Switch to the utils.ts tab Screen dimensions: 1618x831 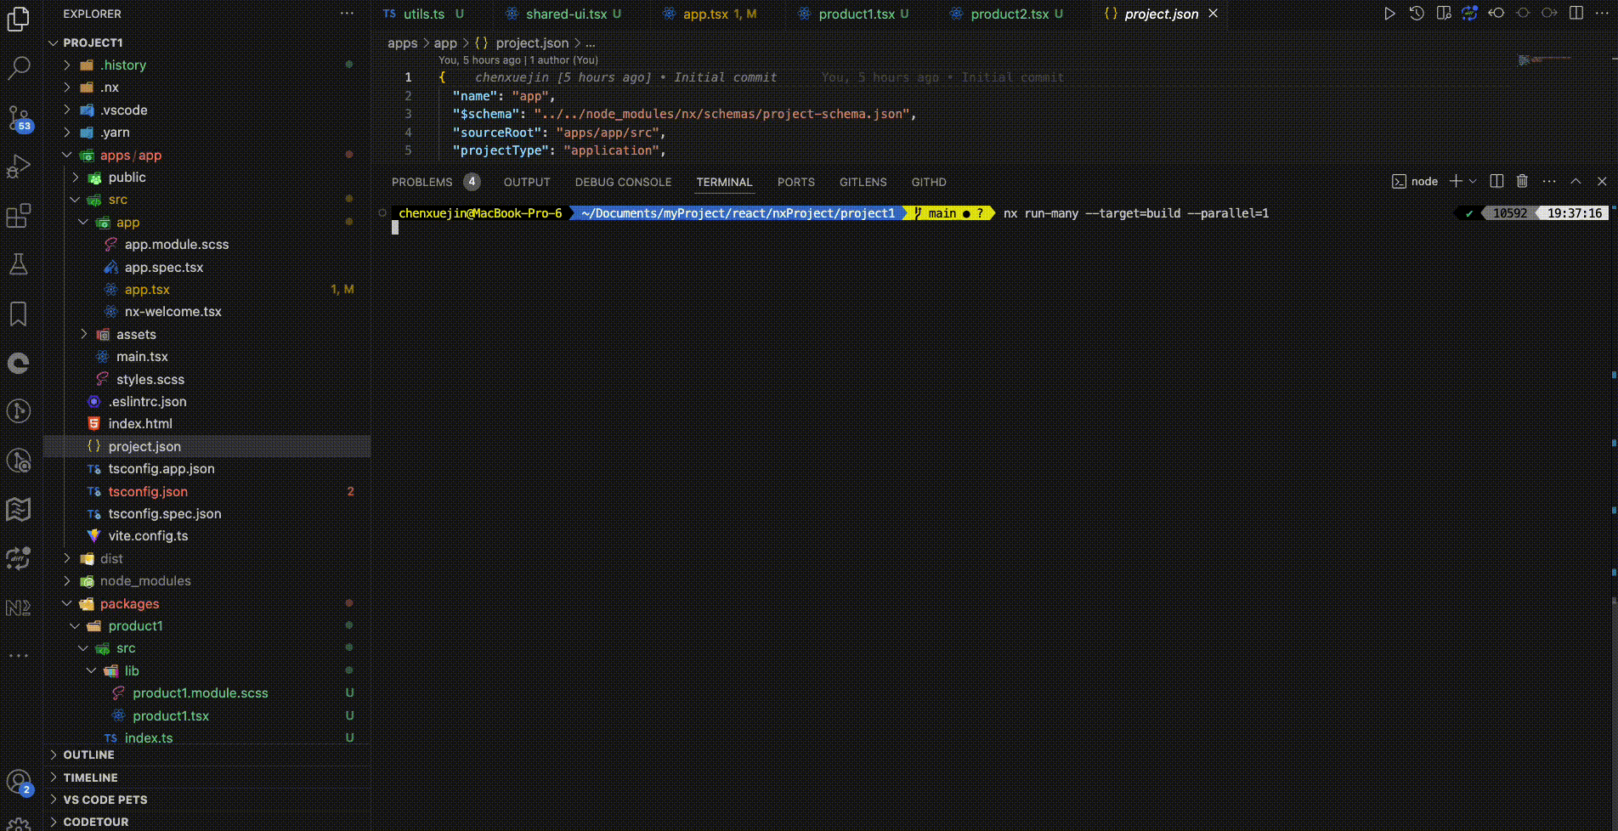coord(424,14)
